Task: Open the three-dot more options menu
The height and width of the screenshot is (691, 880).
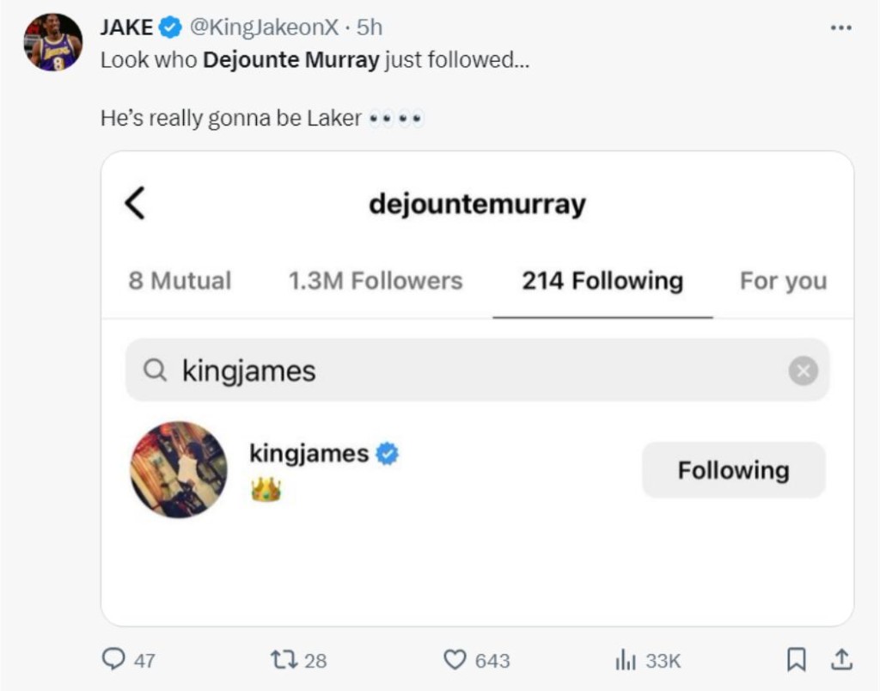Action: pyautogui.click(x=840, y=28)
